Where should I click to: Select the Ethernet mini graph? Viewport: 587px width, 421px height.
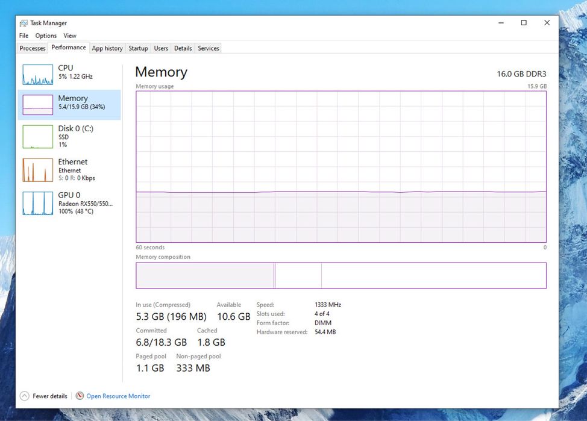tap(38, 170)
